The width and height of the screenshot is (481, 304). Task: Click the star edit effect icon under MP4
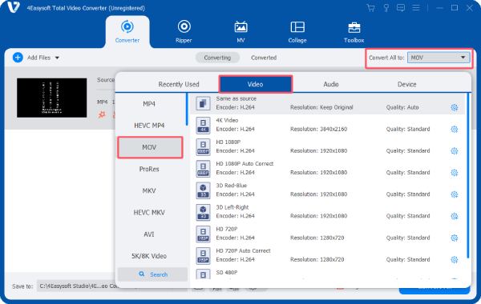click(x=102, y=115)
